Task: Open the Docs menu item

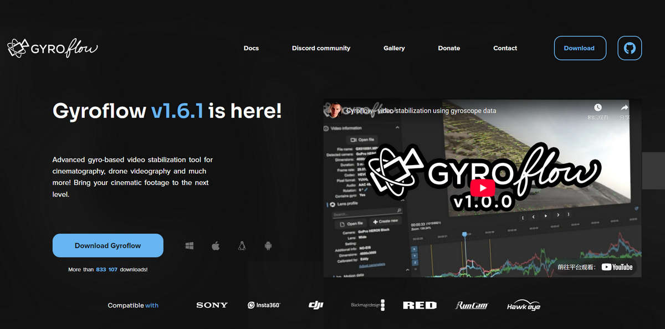Action: [x=251, y=48]
